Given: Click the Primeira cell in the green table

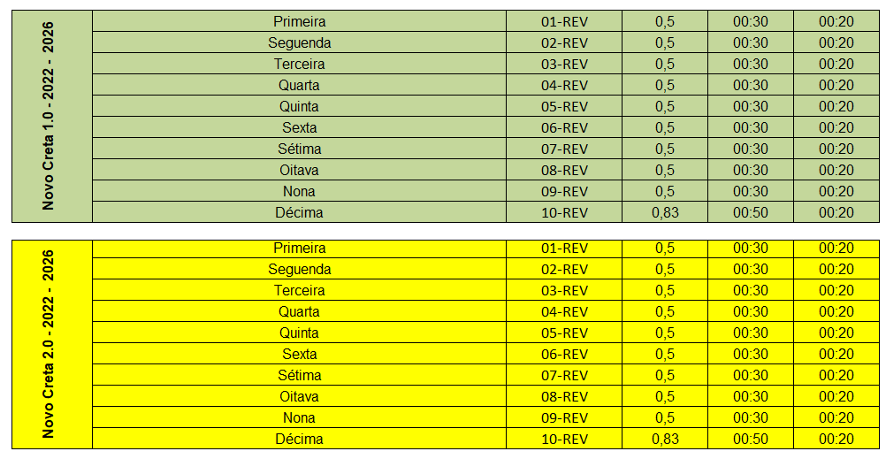Looking at the screenshot, I should click(300, 21).
